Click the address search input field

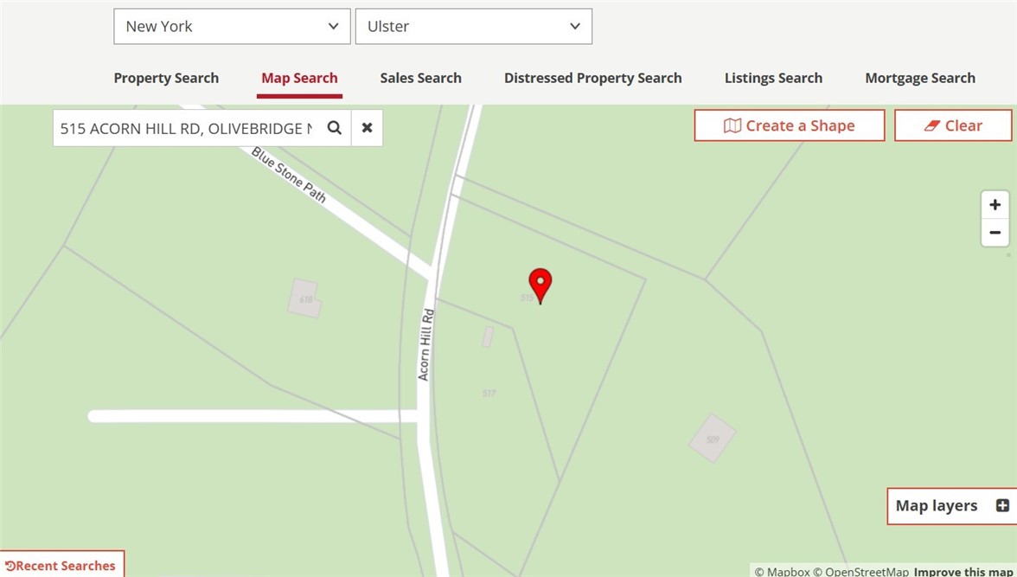click(186, 128)
